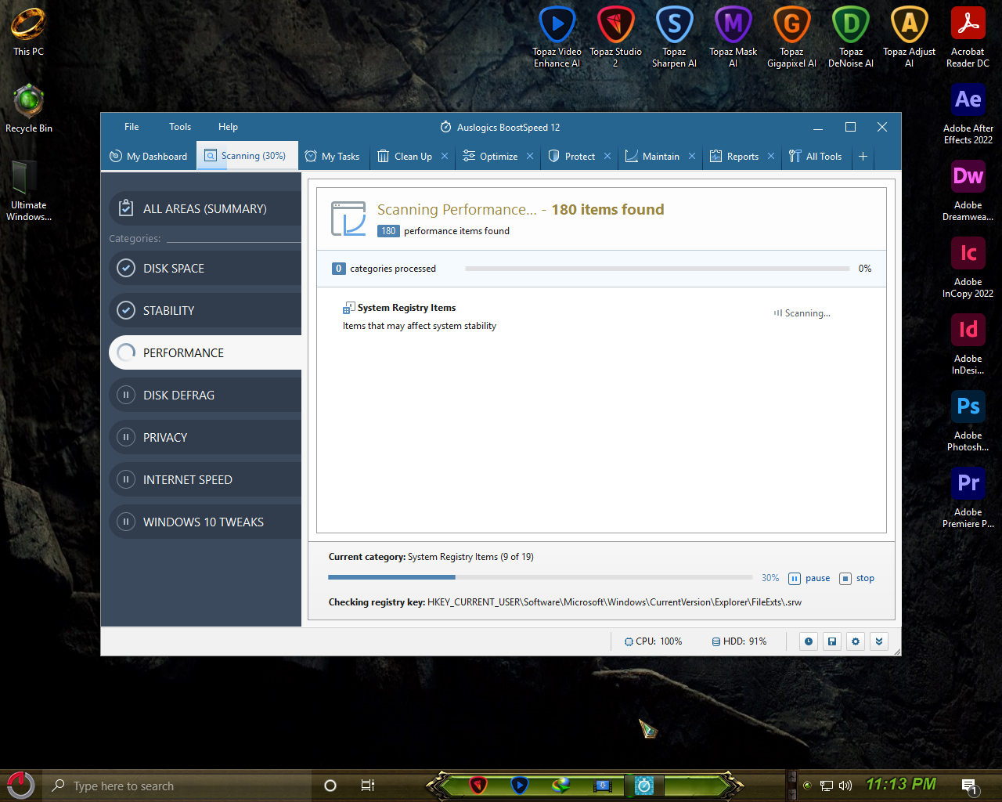Open the Topaz Gigapixel AI desktop icon

[x=791, y=37]
